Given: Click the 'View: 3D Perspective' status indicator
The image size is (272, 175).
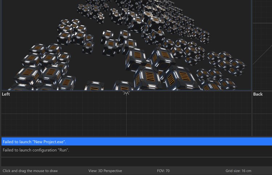Looking at the screenshot, I should coord(105,171).
